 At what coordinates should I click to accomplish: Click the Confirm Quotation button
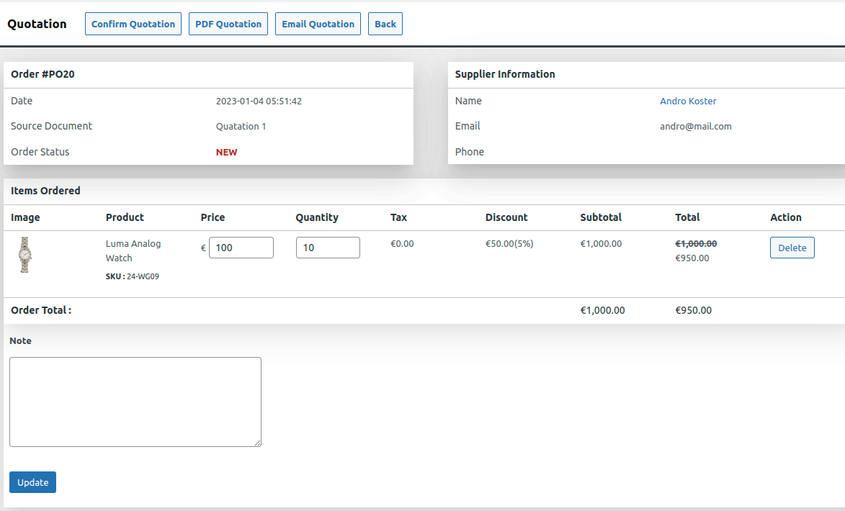coord(133,24)
